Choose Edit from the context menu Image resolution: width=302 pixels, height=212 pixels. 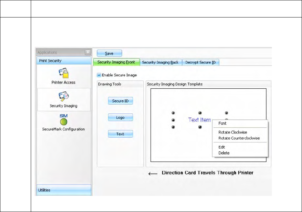222,147
